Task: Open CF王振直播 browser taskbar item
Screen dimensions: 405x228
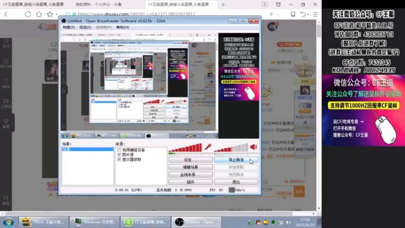Action: click(145, 222)
